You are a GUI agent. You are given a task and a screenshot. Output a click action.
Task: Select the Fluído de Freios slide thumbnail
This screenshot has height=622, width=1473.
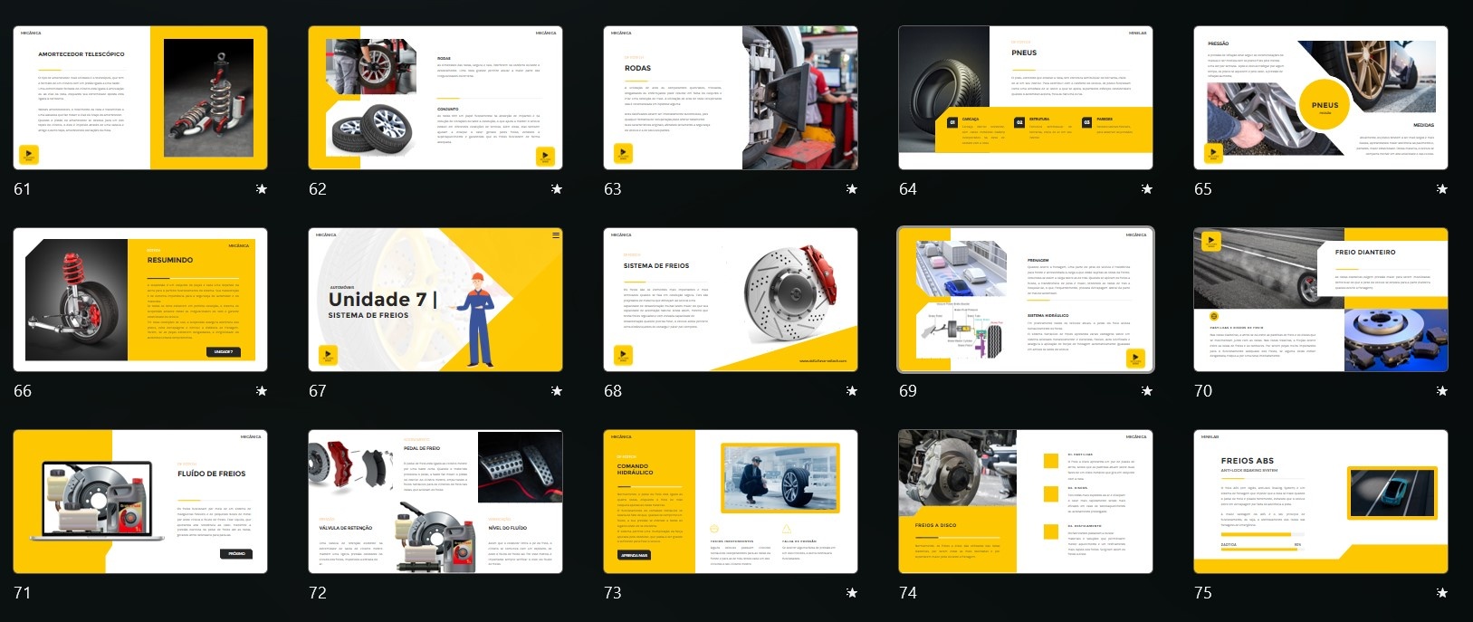coord(140,502)
